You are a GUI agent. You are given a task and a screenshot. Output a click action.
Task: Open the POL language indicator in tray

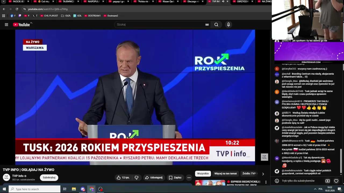pos(321,189)
